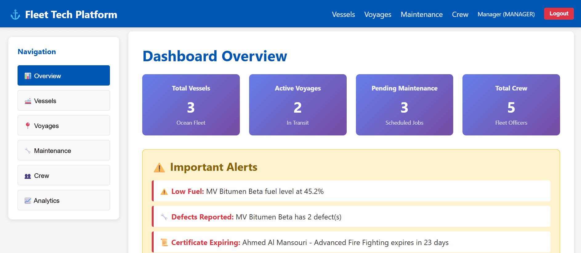Image resolution: width=581 pixels, height=253 pixels.
Task: Click the Pending Maintenance stat card
Action: 405,105
